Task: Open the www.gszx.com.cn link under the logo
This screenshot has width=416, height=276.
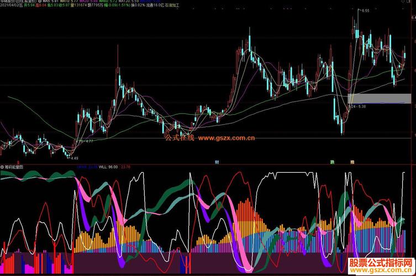Action: tap(381, 270)
